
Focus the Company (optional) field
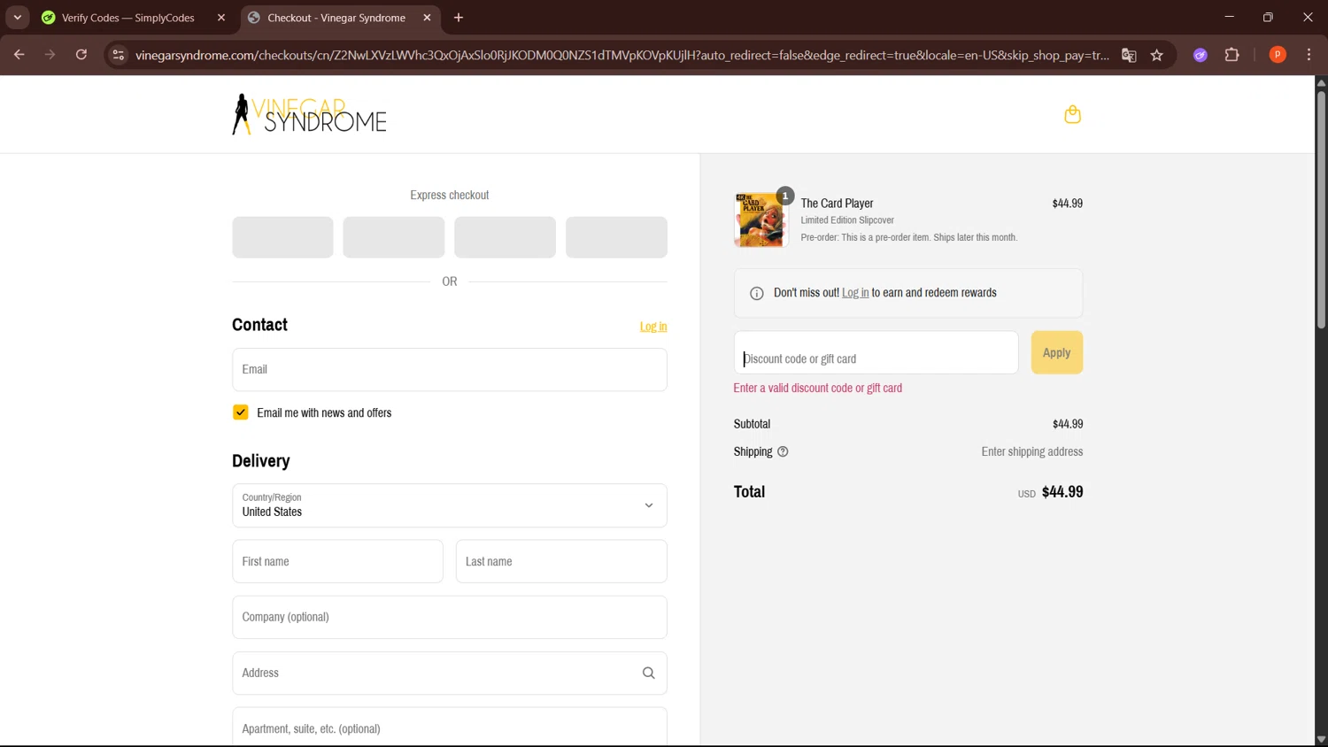(x=450, y=617)
